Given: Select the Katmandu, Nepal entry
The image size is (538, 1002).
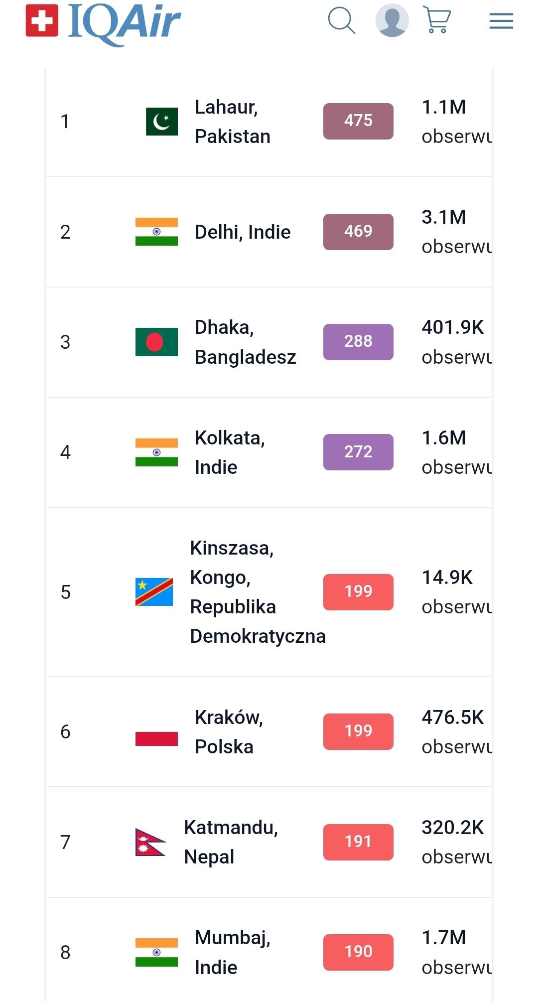Looking at the screenshot, I should [231, 842].
